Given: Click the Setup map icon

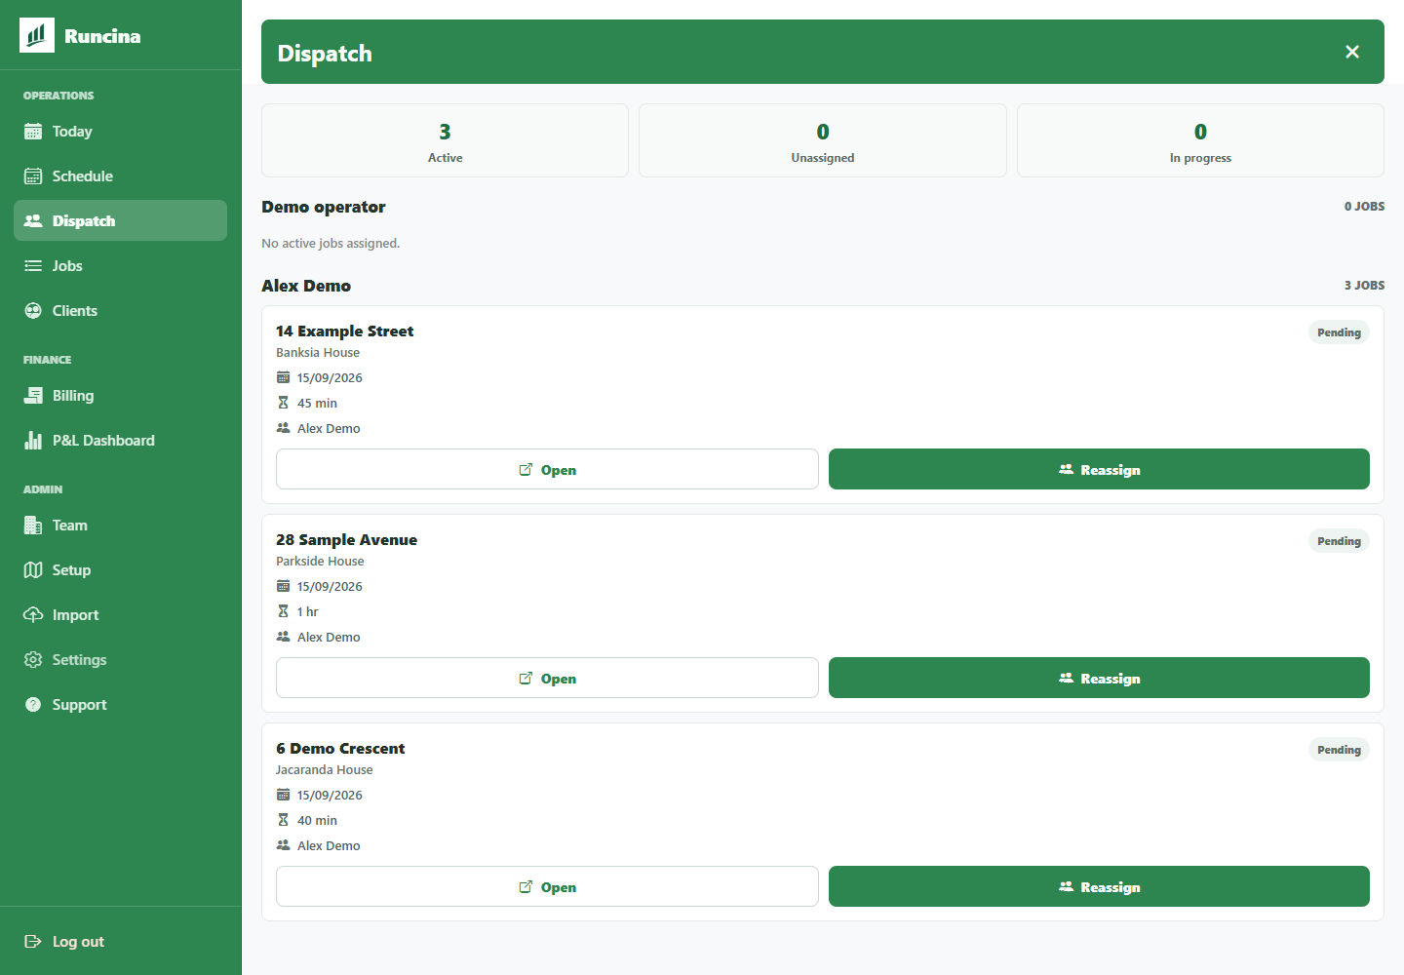Looking at the screenshot, I should coord(33,570).
